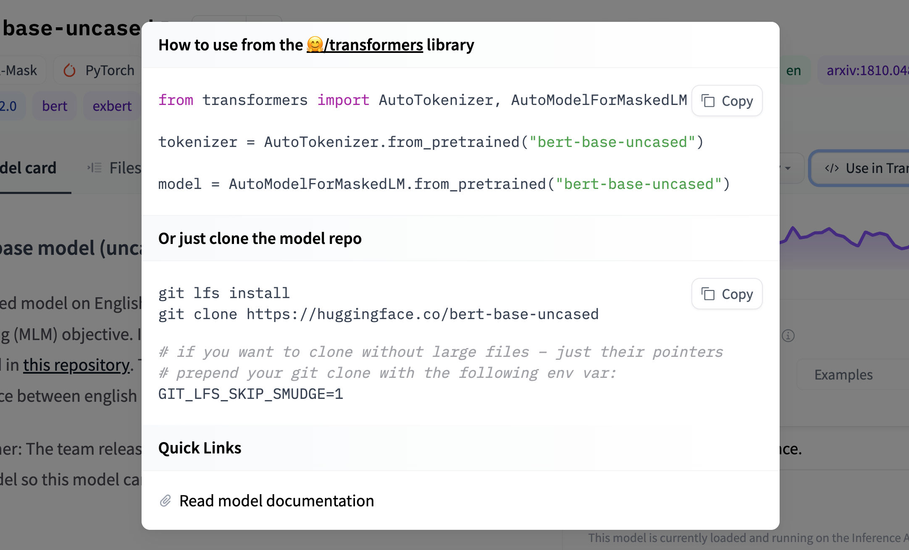Switch to the Model card tab
The image size is (909, 550).
[x=29, y=168]
